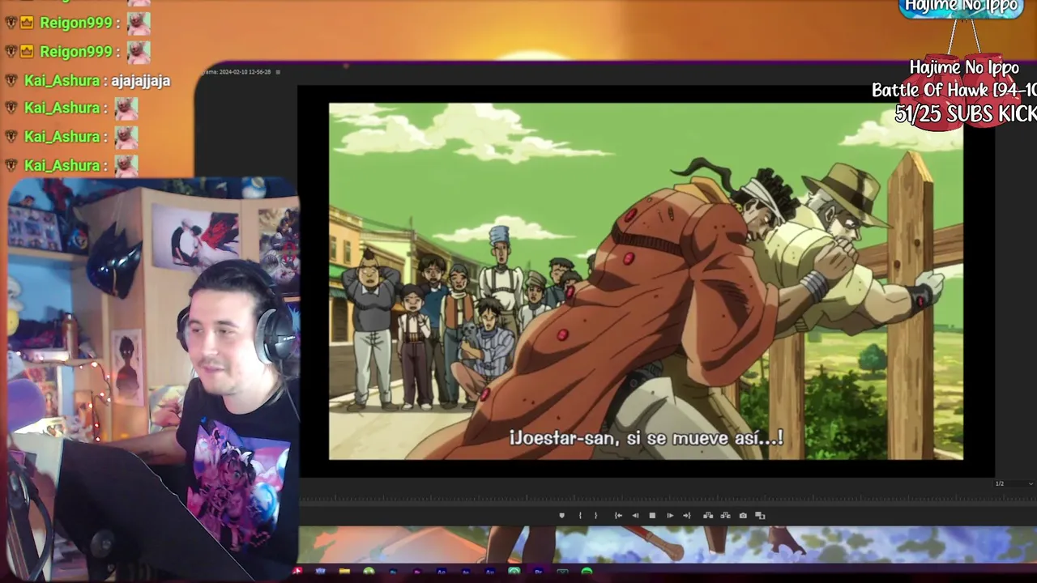Click the Mark Out bracket button
Viewport: 1037px width, 583px height.
595,516
